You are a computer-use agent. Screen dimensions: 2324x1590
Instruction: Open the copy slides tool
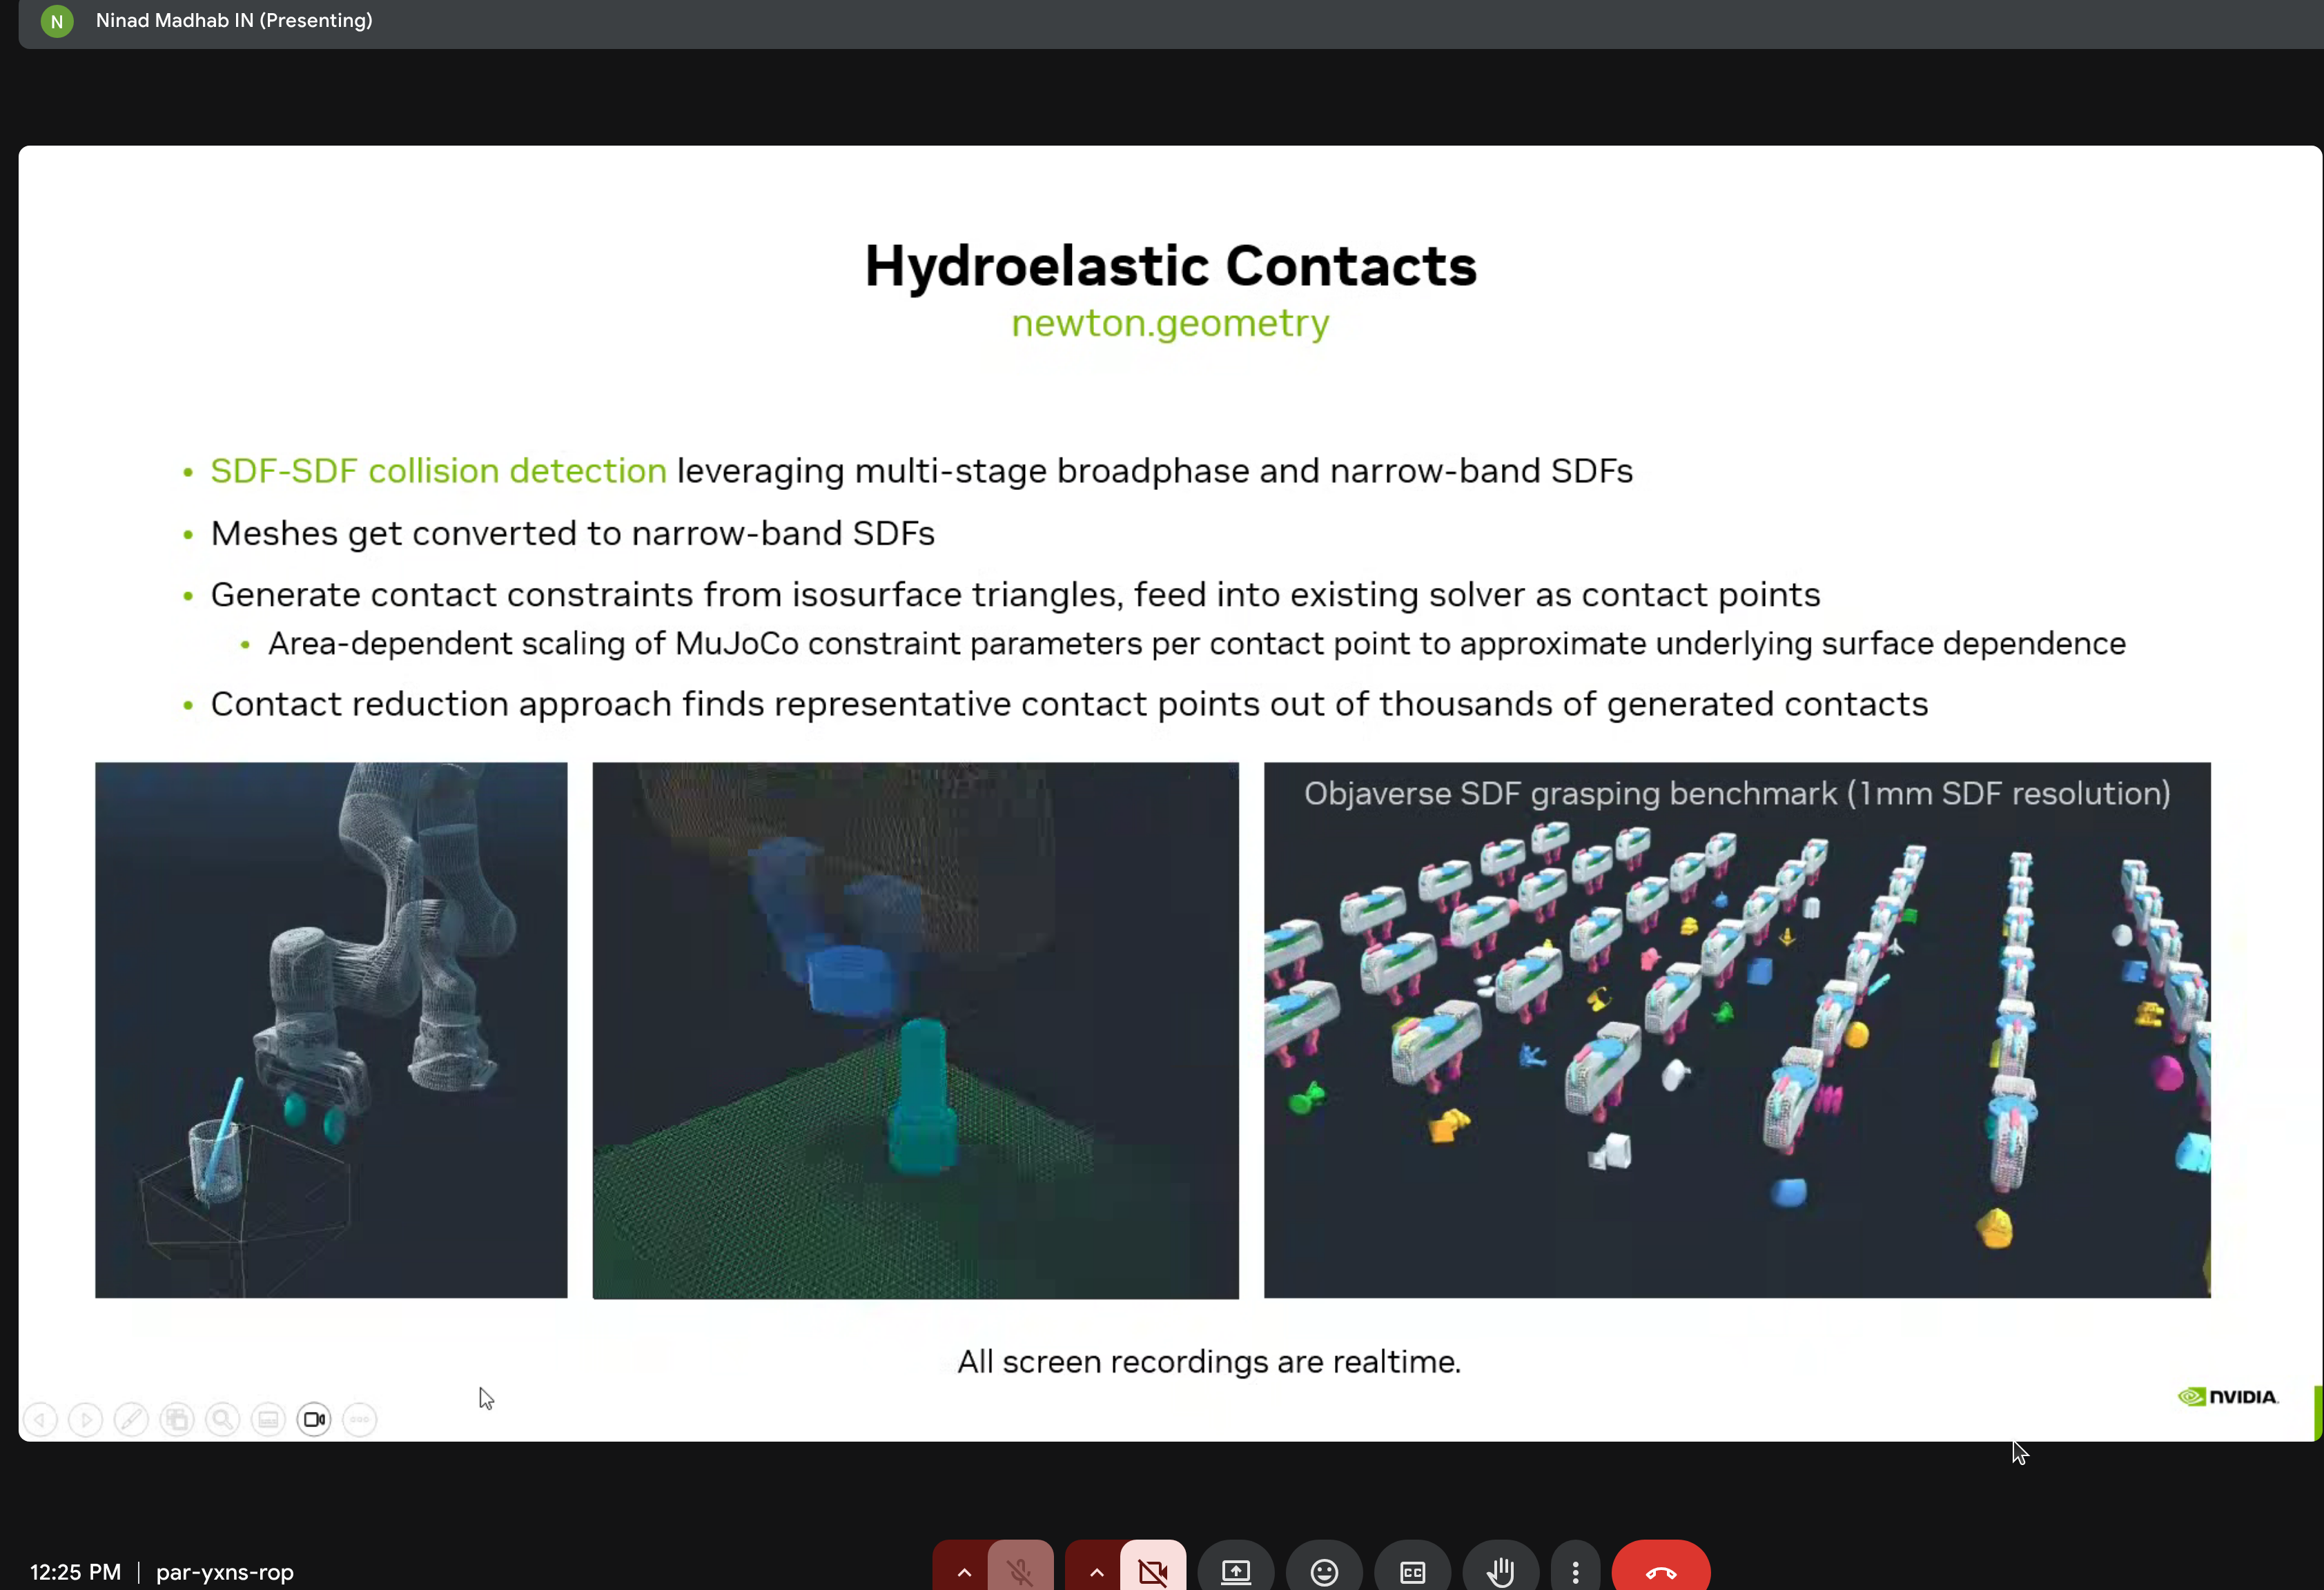point(177,1419)
